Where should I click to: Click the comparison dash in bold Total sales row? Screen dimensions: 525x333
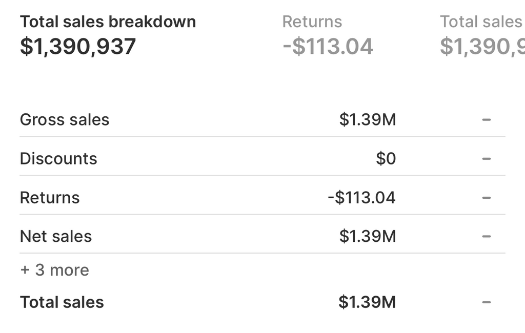click(x=487, y=302)
